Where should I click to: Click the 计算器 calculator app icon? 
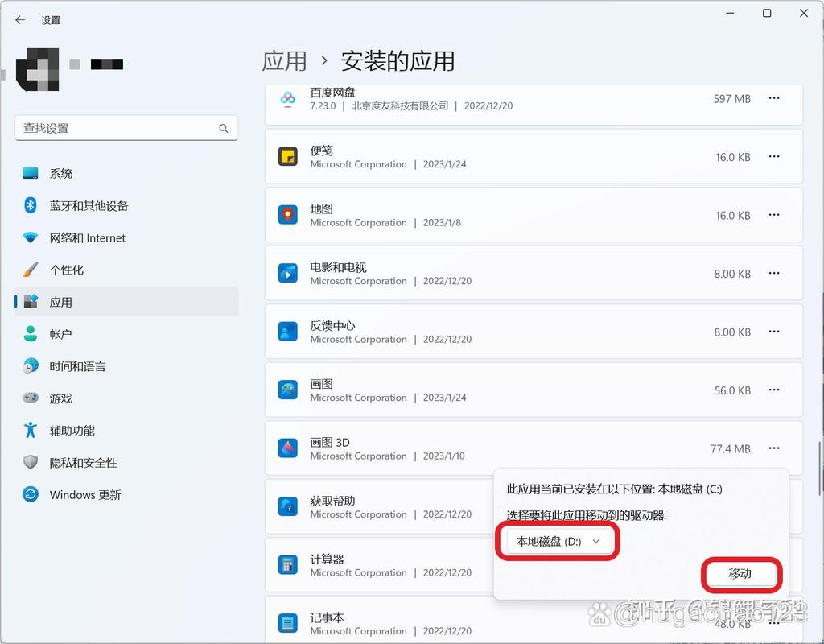[x=287, y=565]
